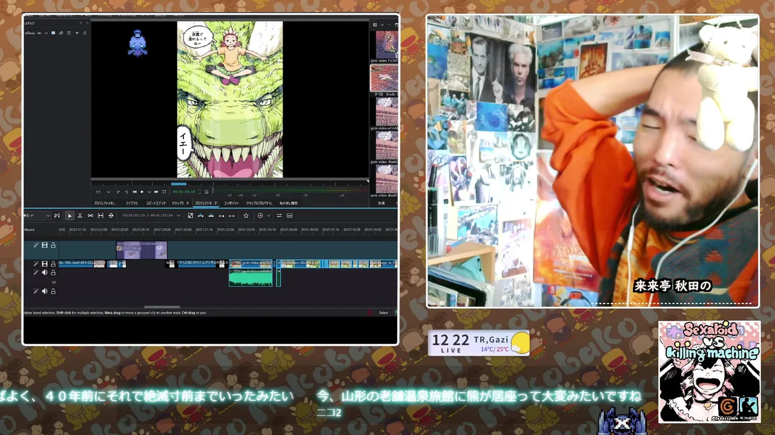775x435 pixels.
Task: Switch to the クリップのプロパティ tab
Action: point(260,203)
